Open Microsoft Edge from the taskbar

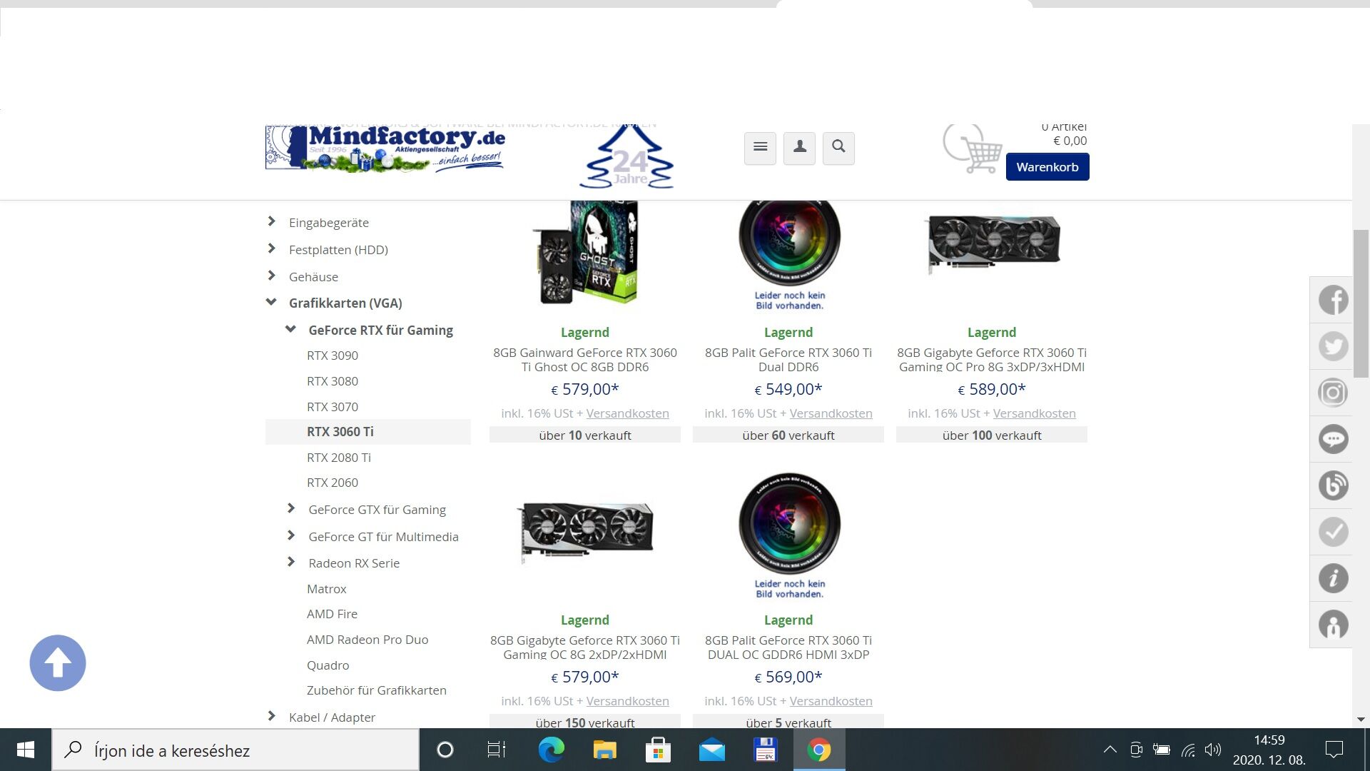point(551,750)
